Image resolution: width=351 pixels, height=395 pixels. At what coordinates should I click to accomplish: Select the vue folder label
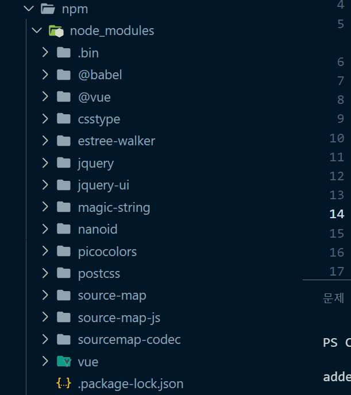tap(88, 362)
